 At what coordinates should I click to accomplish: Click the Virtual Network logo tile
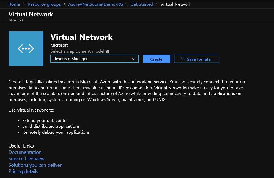(x=26, y=48)
